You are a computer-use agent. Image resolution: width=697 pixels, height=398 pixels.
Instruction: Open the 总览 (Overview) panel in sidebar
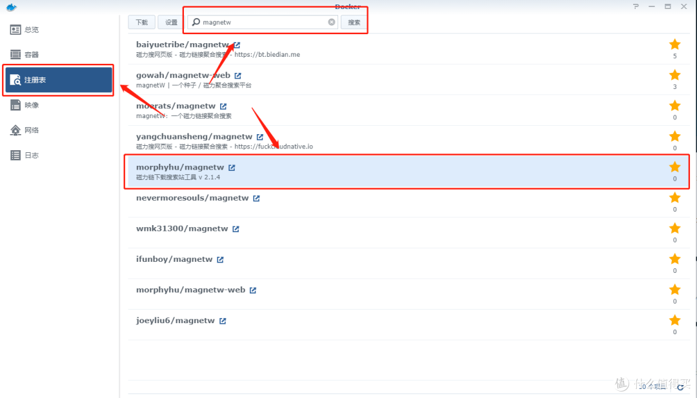(x=28, y=29)
